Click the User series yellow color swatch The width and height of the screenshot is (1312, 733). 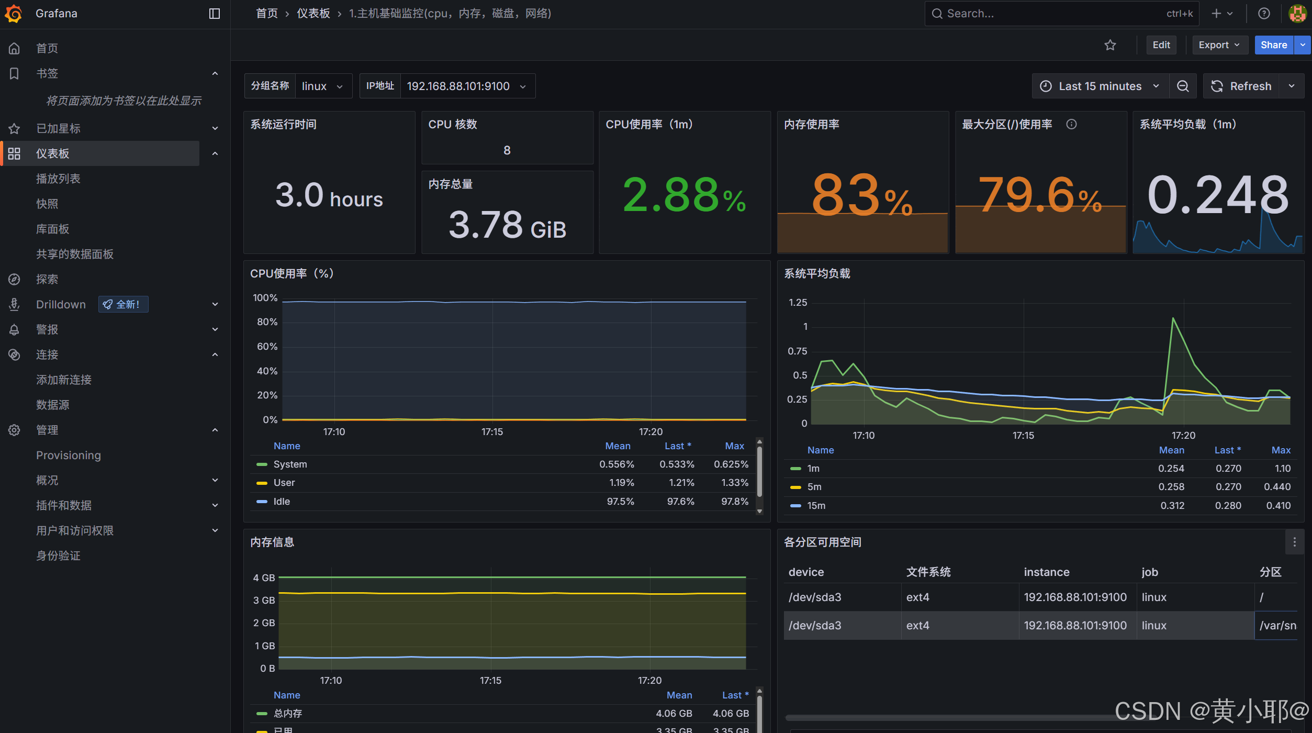tap(262, 483)
